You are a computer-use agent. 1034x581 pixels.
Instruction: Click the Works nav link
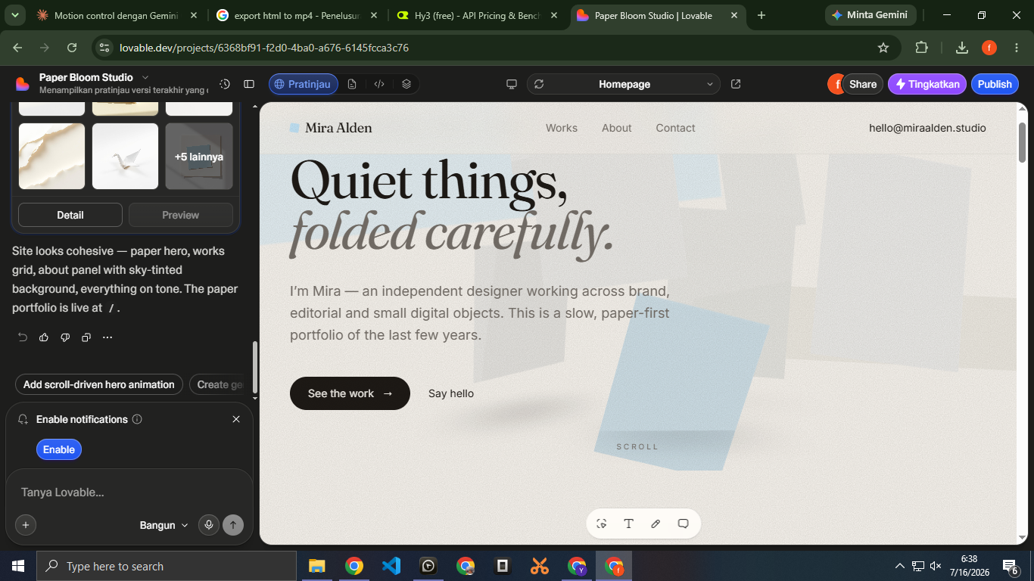click(562, 128)
